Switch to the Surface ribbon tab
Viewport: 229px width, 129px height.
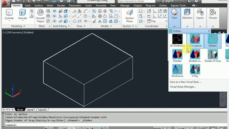pos(39,5)
